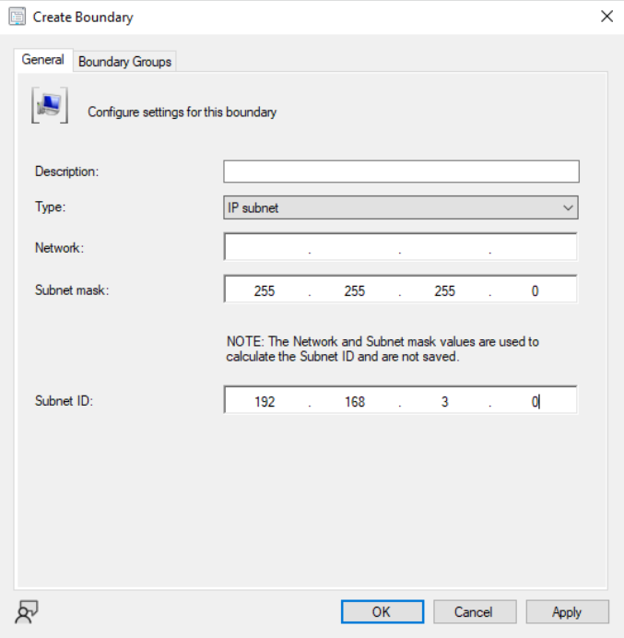Click the second octet of Network field
The image size is (624, 638).
pyautogui.click(x=355, y=248)
